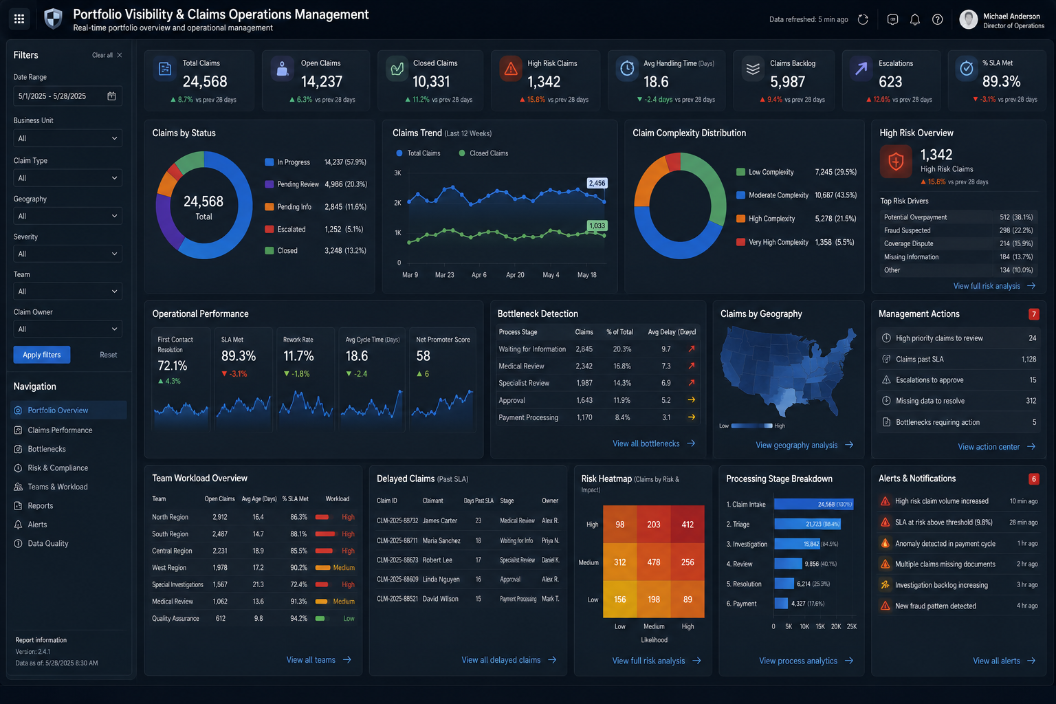Click Reset filters

[x=109, y=355]
